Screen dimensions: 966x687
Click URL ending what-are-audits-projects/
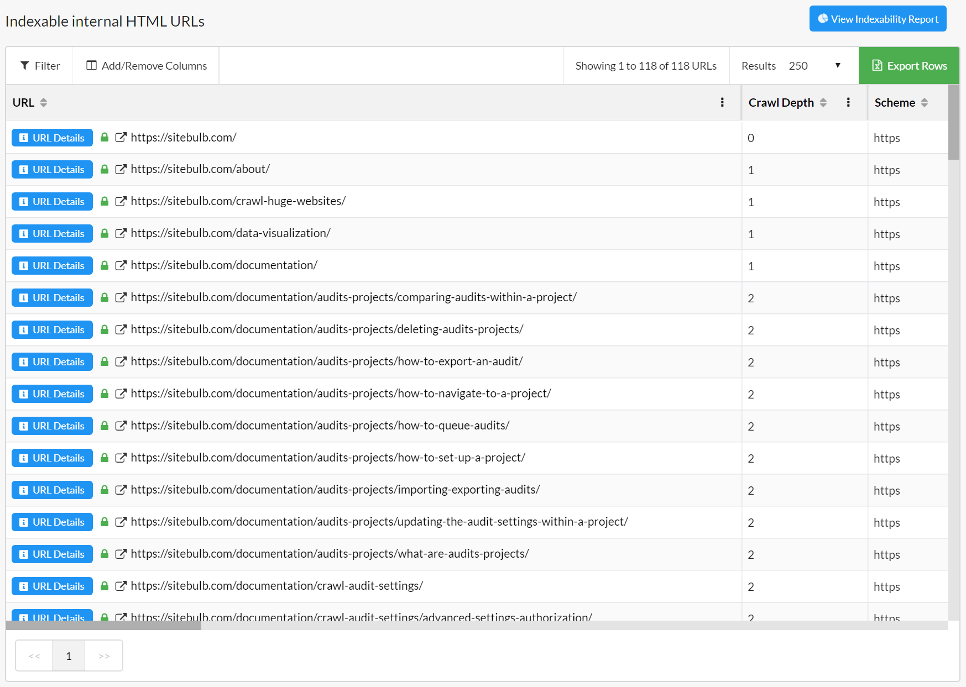pyautogui.click(x=330, y=554)
